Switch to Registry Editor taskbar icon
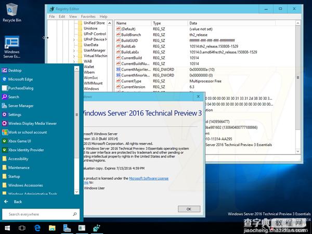The height and width of the screenshot is (234, 312). (97, 228)
